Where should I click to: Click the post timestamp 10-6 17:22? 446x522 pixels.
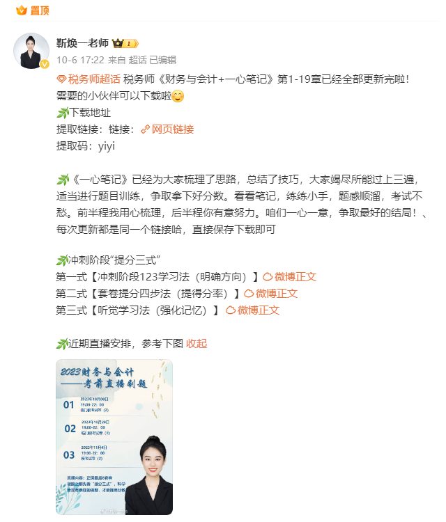80,60
